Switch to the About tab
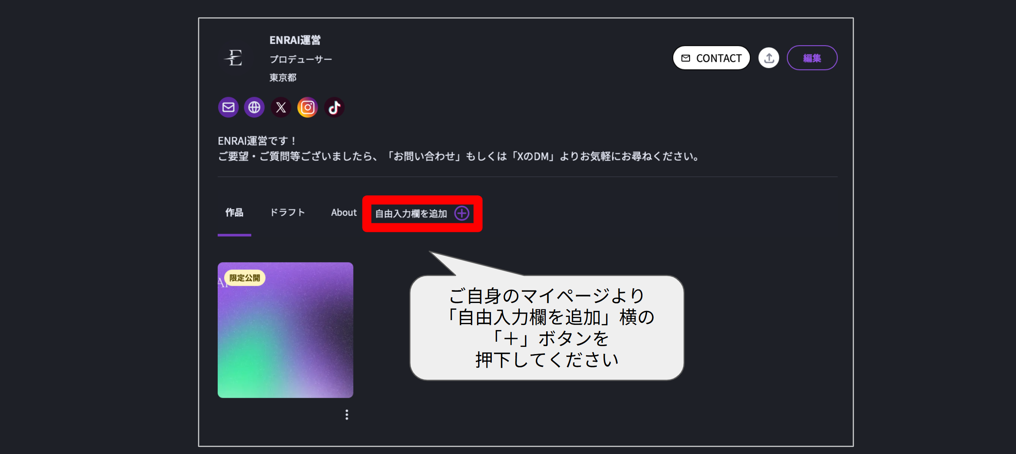Image resolution: width=1016 pixels, height=454 pixels. click(344, 213)
